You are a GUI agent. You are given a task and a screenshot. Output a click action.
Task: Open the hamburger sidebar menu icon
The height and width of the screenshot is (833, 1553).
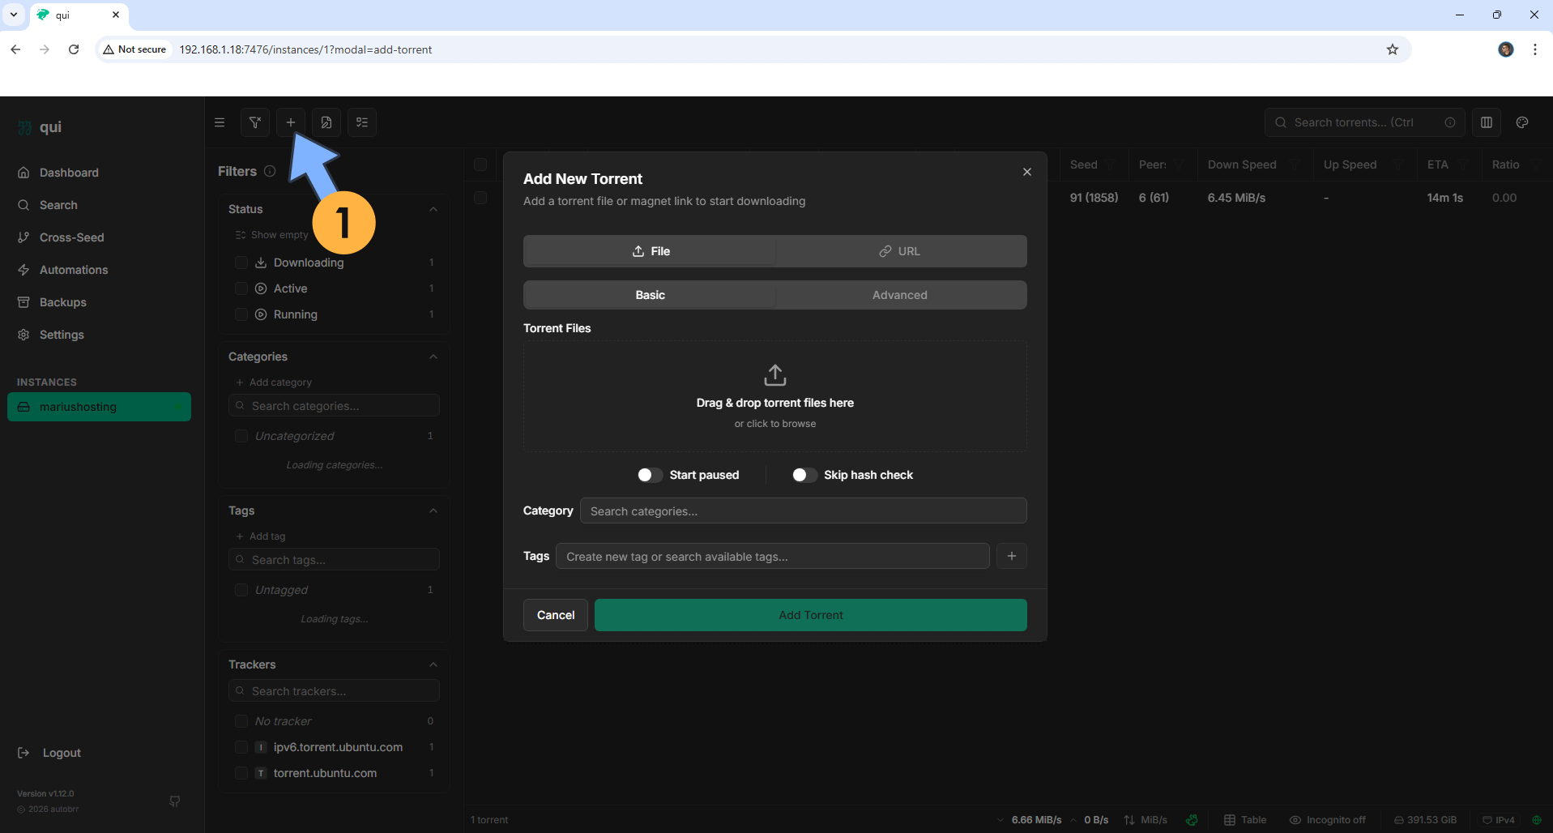coord(220,122)
